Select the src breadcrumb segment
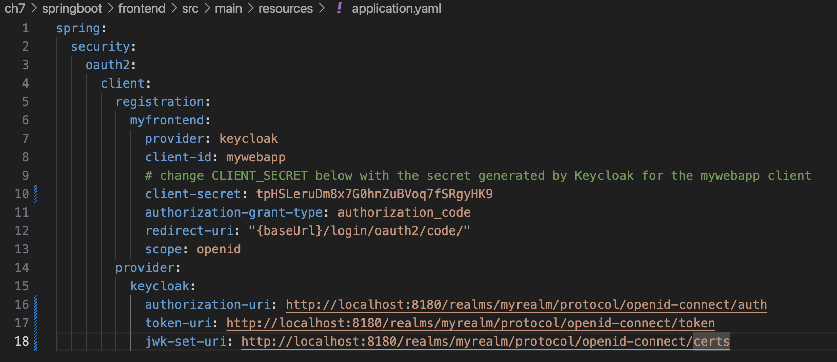The height and width of the screenshot is (362, 837). coord(190,9)
